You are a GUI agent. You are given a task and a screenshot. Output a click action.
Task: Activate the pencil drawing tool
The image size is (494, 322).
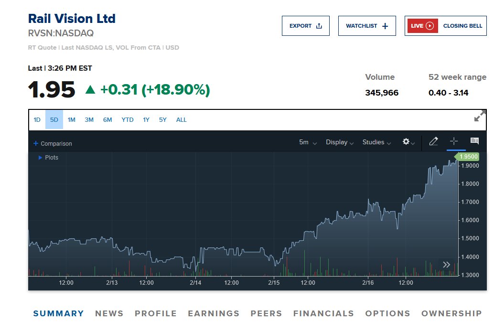pyautogui.click(x=433, y=141)
